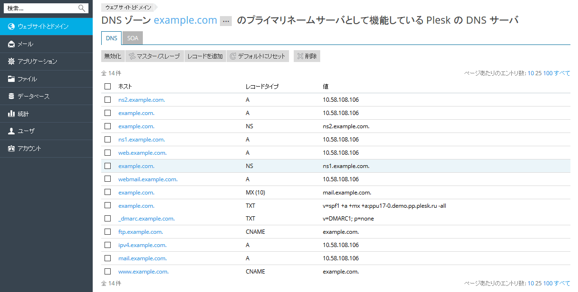The width and height of the screenshot is (578, 292).
Task: Click the 無効化 button
Action: 113,56
